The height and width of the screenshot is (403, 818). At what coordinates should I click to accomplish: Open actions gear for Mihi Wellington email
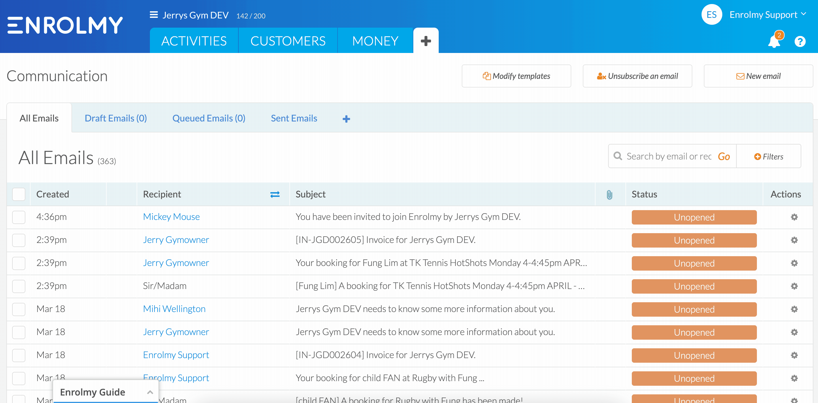[794, 309]
